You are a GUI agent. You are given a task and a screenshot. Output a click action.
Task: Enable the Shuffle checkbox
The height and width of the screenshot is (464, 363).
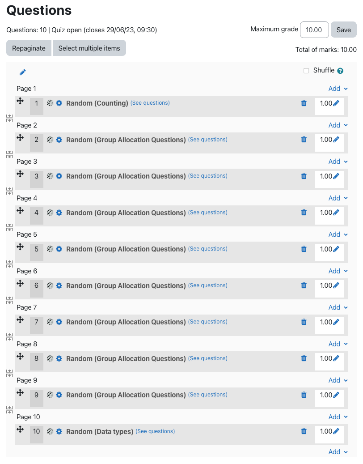click(306, 70)
